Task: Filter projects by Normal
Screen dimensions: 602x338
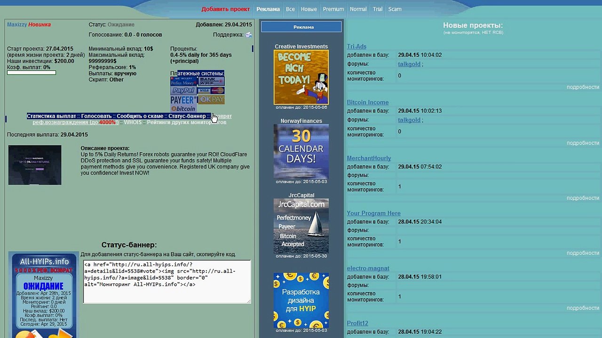Action: pyautogui.click(x=358, y=9)
